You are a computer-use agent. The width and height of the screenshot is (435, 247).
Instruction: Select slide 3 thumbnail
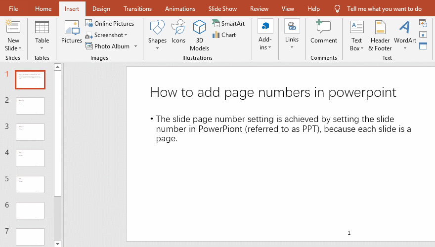(30, 132)
